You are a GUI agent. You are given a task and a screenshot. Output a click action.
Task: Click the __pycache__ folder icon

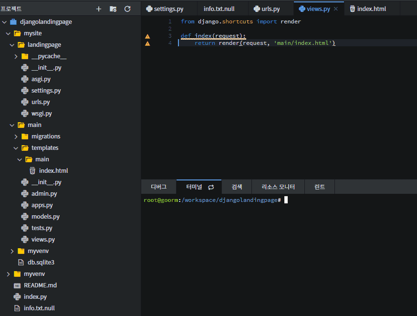pos(25,56)
